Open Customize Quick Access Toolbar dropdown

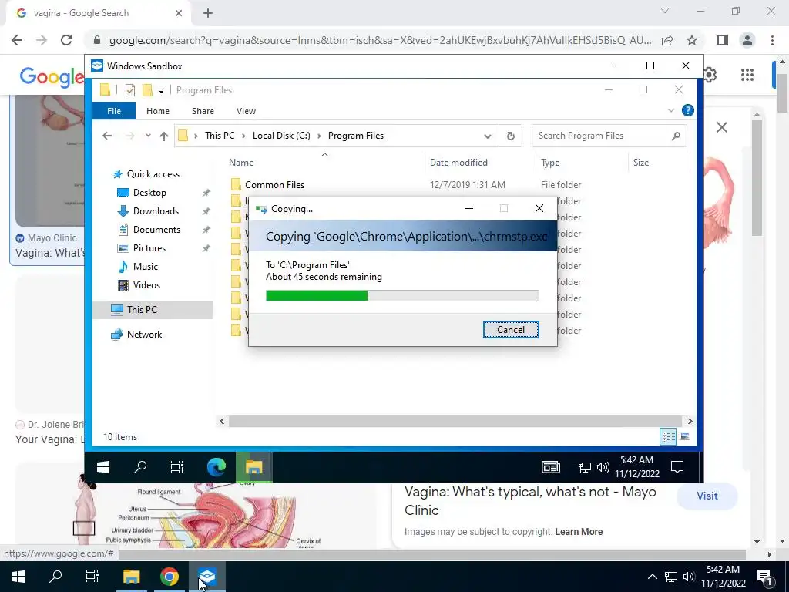point(161,91)
